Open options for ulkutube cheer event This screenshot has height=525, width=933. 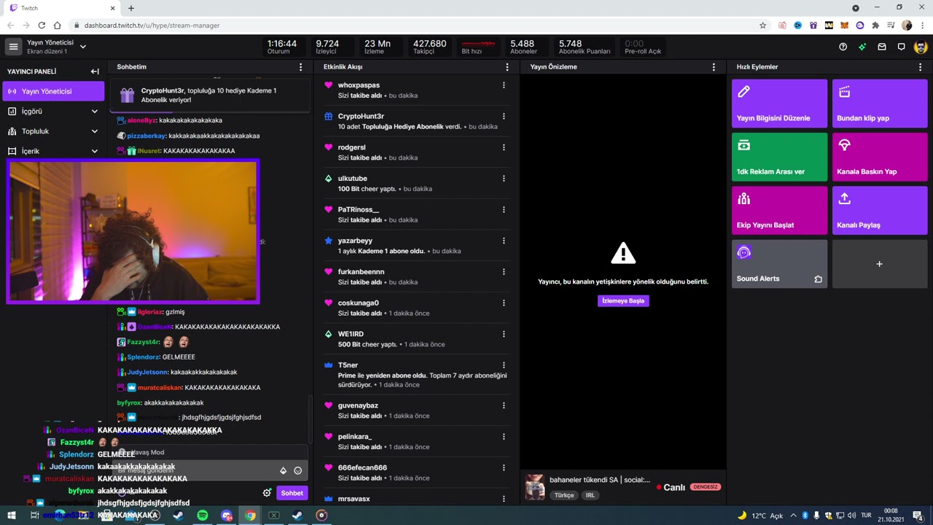(x=504, y=179)
